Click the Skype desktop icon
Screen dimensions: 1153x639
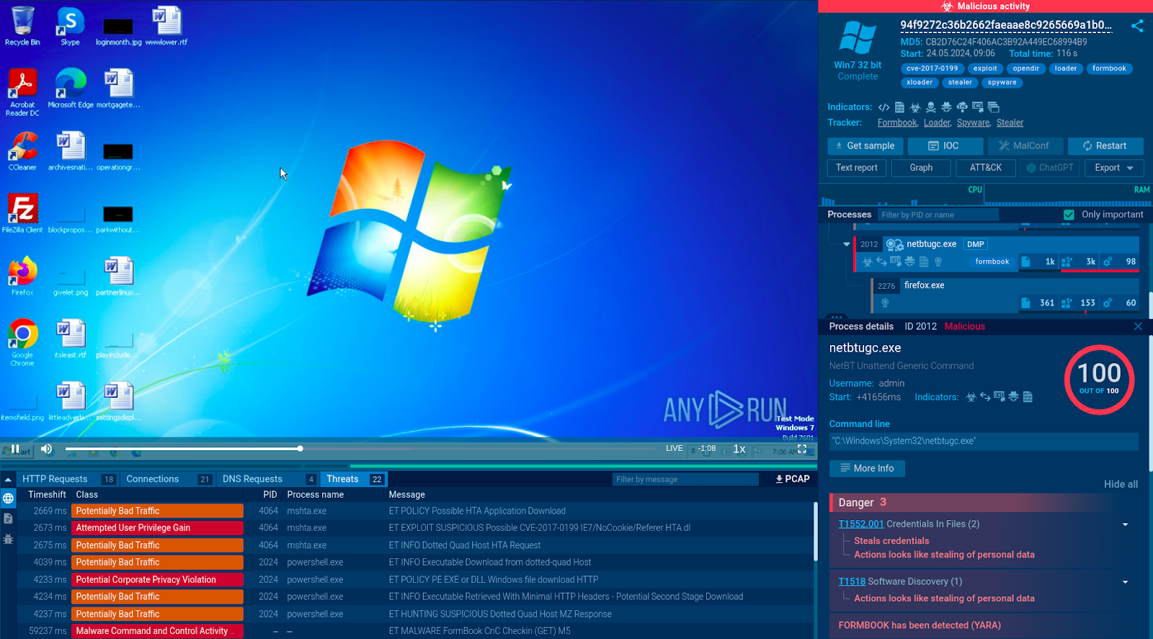(x=70, y=27)
